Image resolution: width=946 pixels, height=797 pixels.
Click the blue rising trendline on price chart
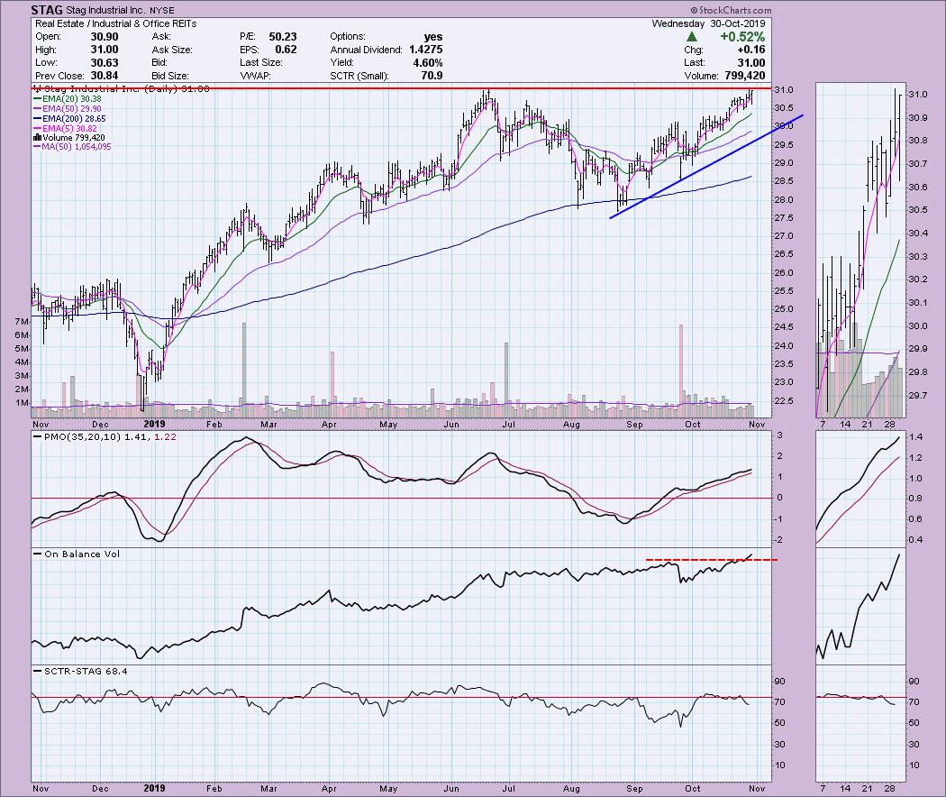(705, 167)
